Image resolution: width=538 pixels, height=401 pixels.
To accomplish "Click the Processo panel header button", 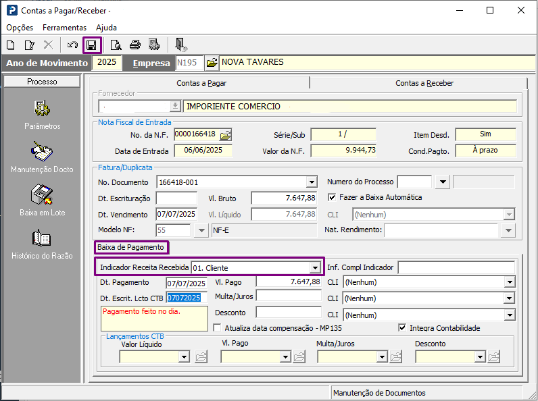I will coord(42,82).
